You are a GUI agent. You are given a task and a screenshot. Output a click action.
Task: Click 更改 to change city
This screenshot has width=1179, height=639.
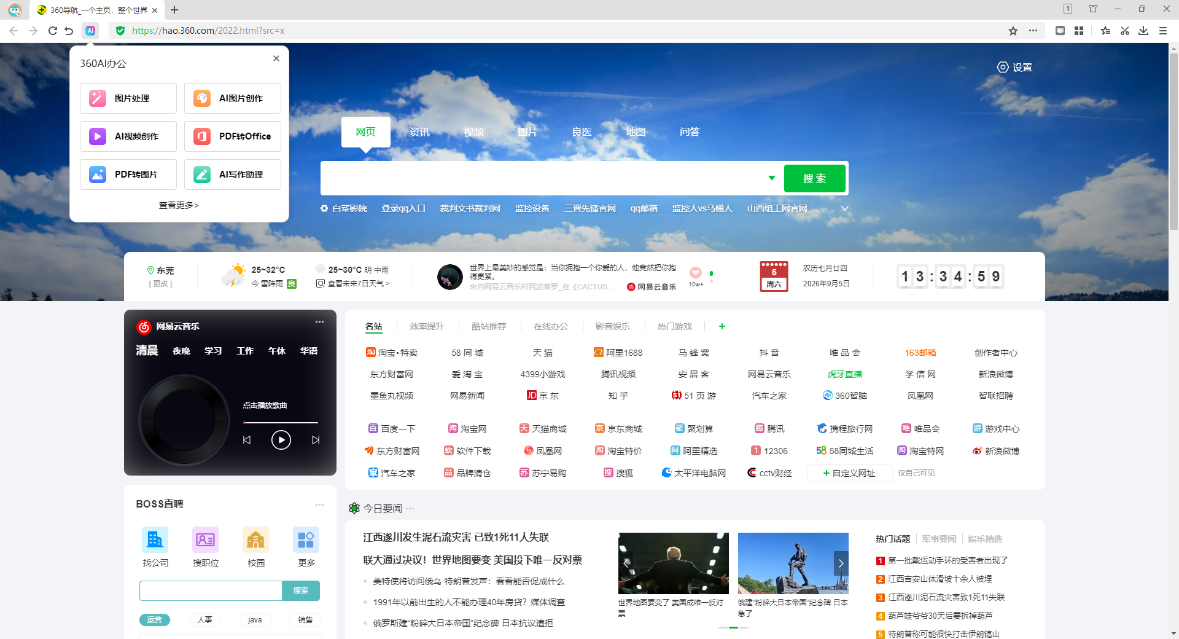point(160,284)
